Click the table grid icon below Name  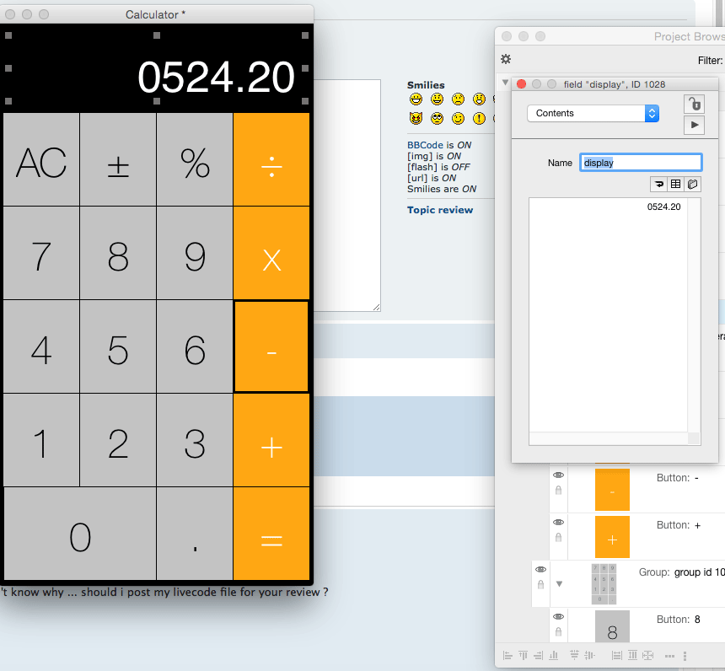click(675, 184)
